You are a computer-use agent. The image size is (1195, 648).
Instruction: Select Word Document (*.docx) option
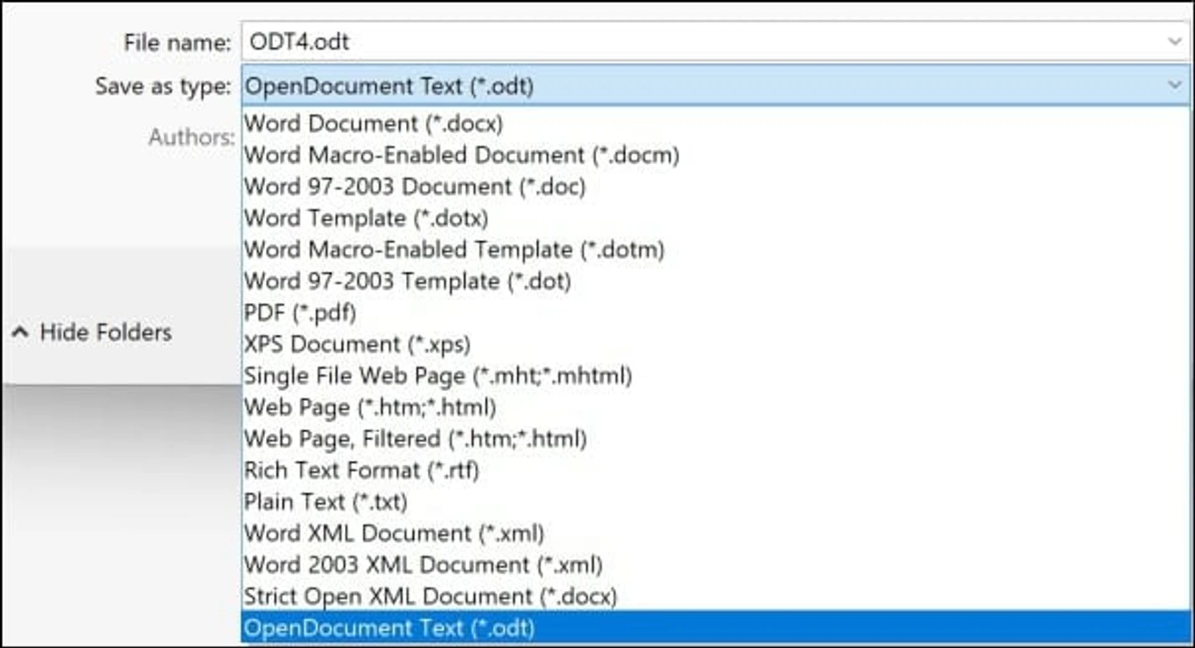(716, 123)
